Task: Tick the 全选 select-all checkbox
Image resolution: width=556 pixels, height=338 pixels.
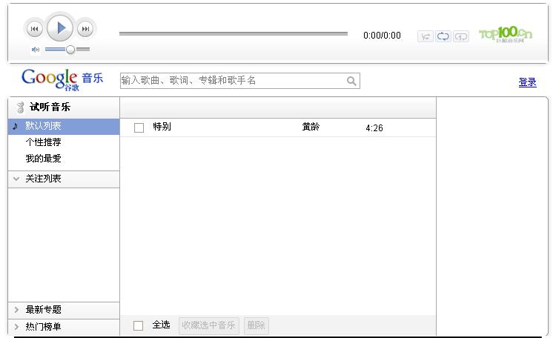Action: [x=139, y=325]
